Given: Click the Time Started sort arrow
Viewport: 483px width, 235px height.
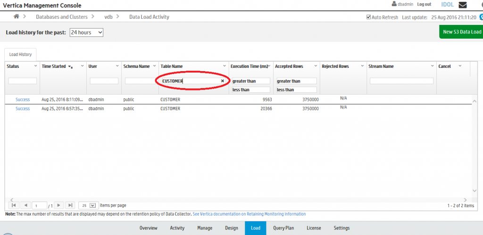Looking at the screenshot, I should 70,66.
